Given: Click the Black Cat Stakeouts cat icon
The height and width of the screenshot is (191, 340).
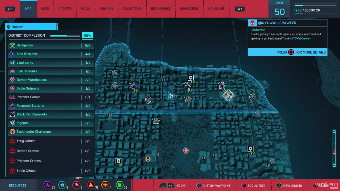Looking at the screenshot, I should point(12,114).
